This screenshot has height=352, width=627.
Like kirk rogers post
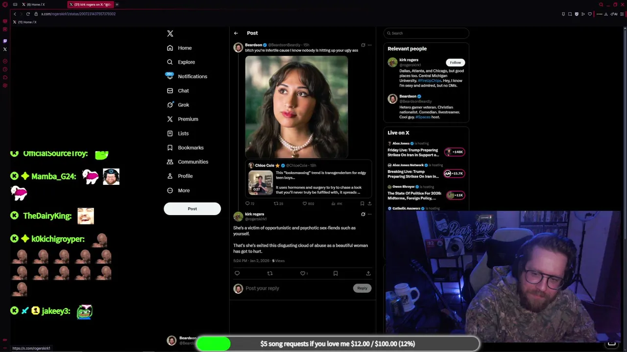point(303,273)
